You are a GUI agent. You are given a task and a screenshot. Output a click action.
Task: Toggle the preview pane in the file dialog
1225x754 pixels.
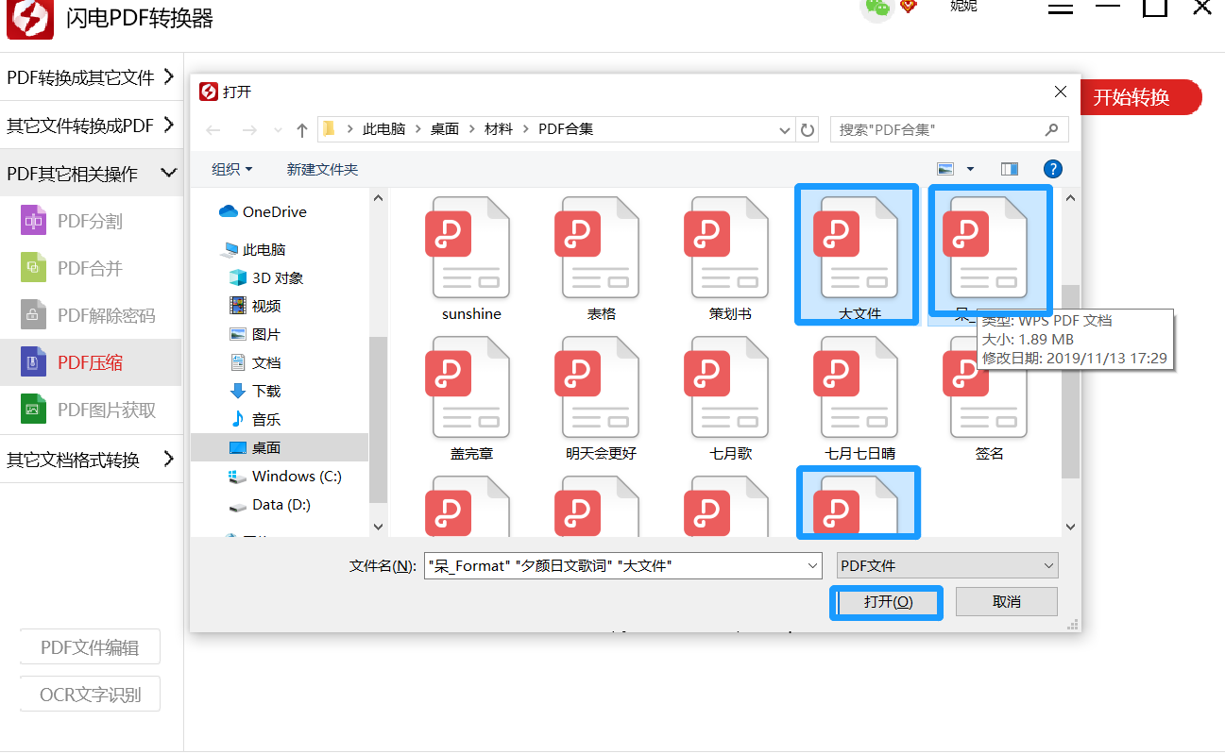[x=1009, y=168]
